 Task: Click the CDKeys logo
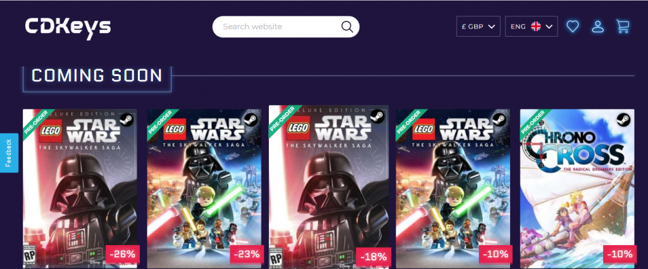tap(68, 27)
